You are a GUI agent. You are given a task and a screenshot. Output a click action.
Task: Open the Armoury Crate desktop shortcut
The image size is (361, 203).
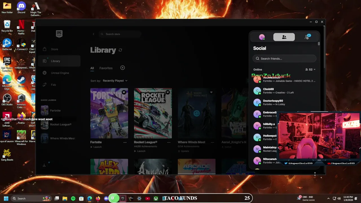pyautogui.click(x=21, y=101)
